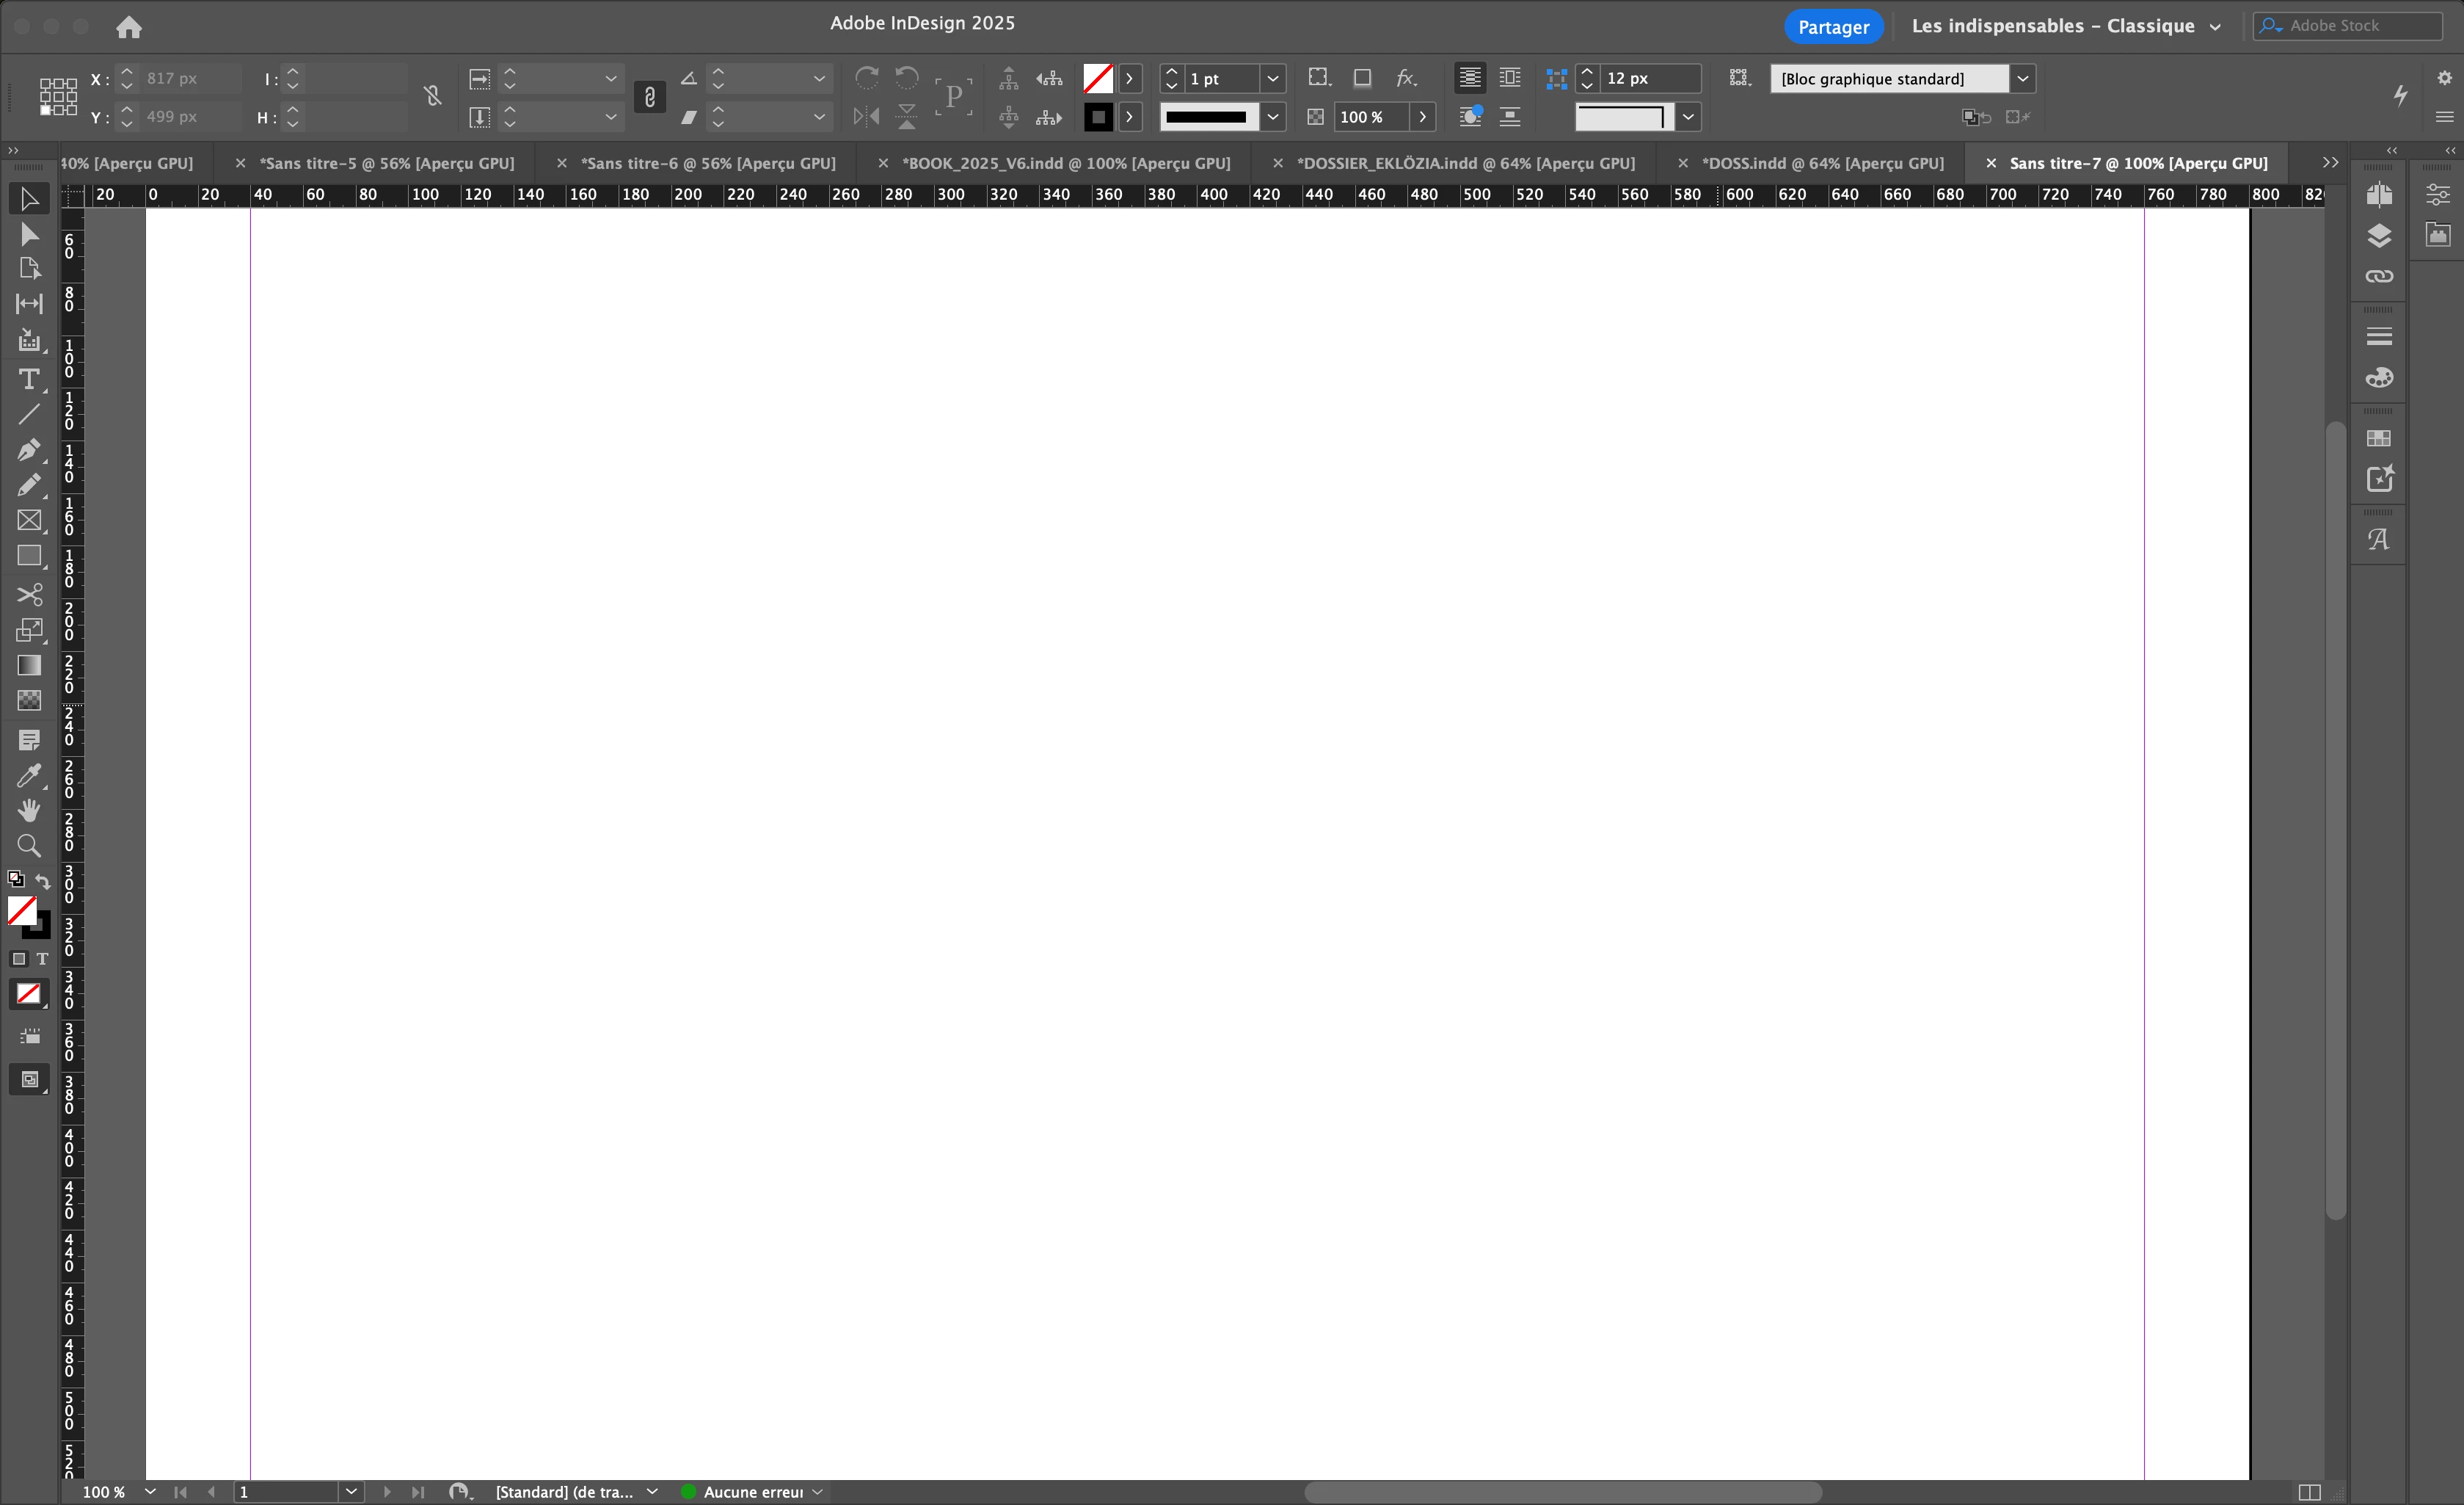Select the Type tool
This screenshot has height=1505, width=2464.
coord(29,380)
